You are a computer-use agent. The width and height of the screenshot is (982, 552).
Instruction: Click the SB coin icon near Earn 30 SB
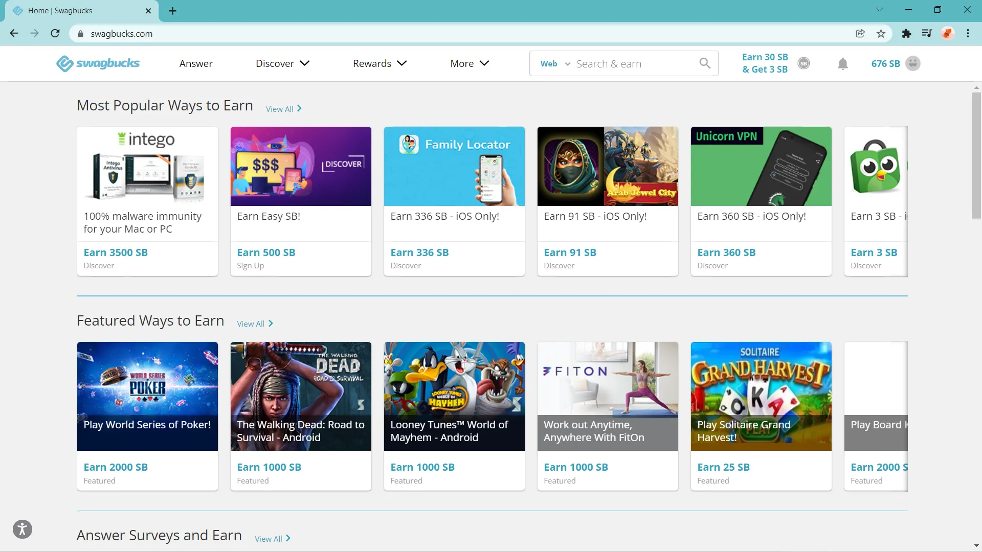coord(804,63)
